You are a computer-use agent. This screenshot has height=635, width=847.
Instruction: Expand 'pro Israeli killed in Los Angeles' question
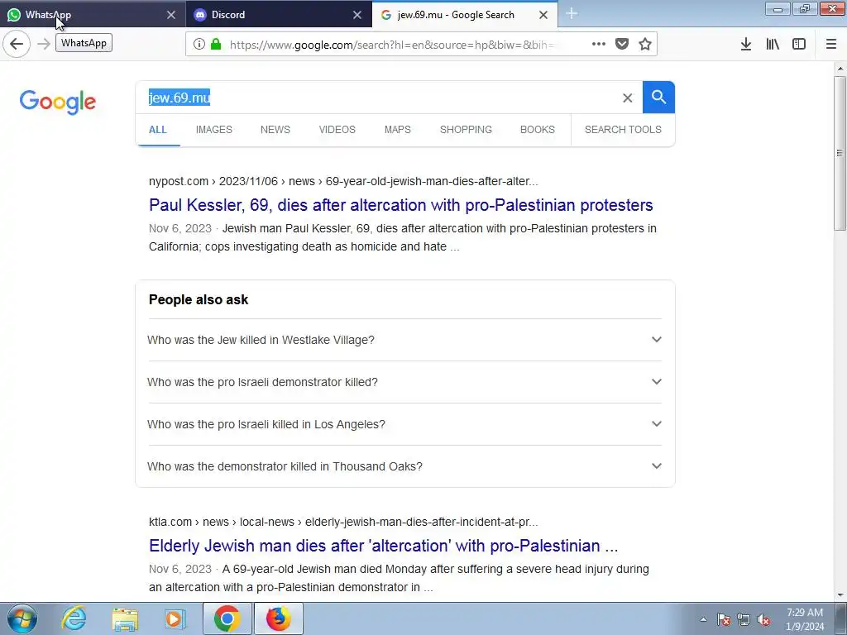coord(404,424)
